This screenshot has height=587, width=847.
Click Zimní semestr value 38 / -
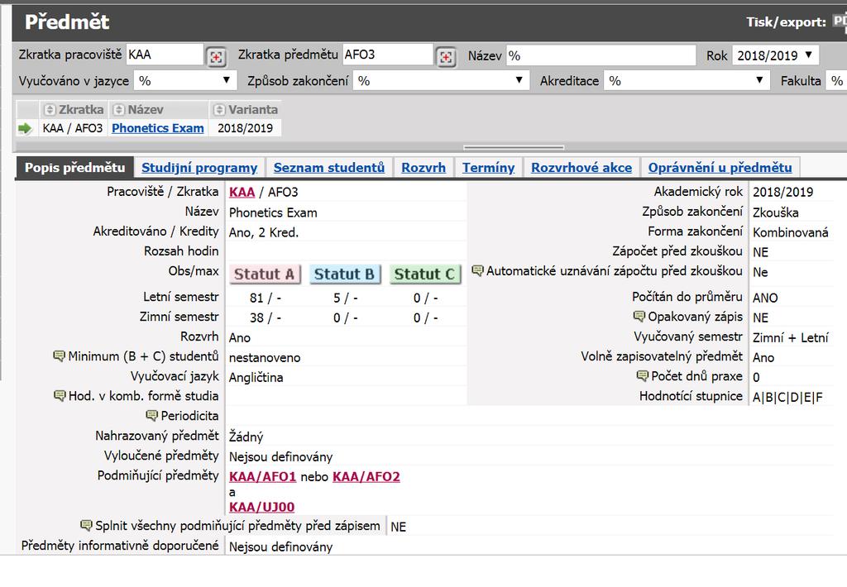(x=266, y=318)
